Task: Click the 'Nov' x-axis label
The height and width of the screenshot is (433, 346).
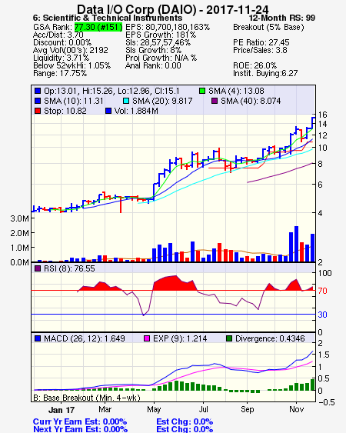Action: (296, 409)
